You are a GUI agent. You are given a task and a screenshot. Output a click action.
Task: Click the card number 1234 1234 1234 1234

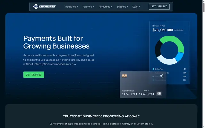138,94
